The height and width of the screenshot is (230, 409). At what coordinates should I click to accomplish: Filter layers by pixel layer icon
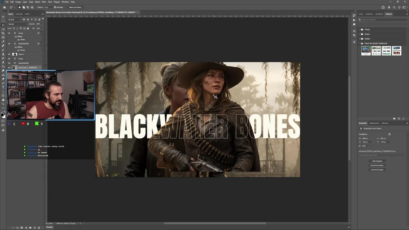(x=24, y=19)
